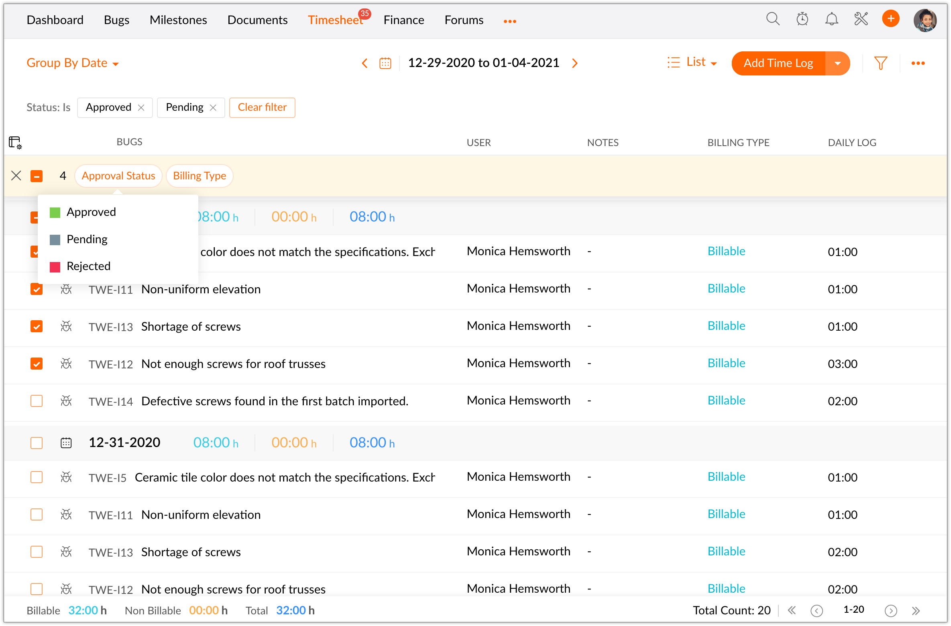
Task: Open the notifications bell
Action: [831, 19]
